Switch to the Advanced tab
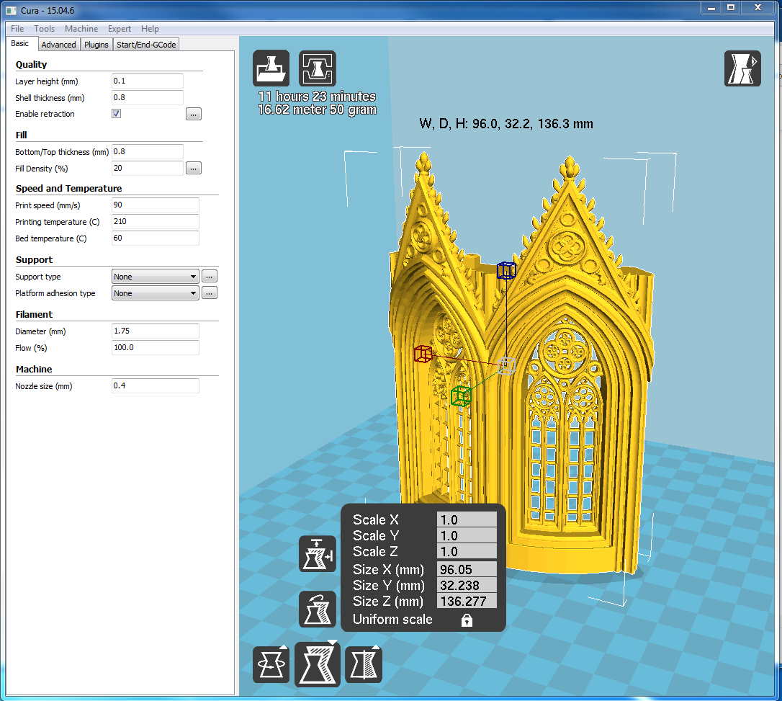Viewport: 782px width, 701px height. point(58,45)
